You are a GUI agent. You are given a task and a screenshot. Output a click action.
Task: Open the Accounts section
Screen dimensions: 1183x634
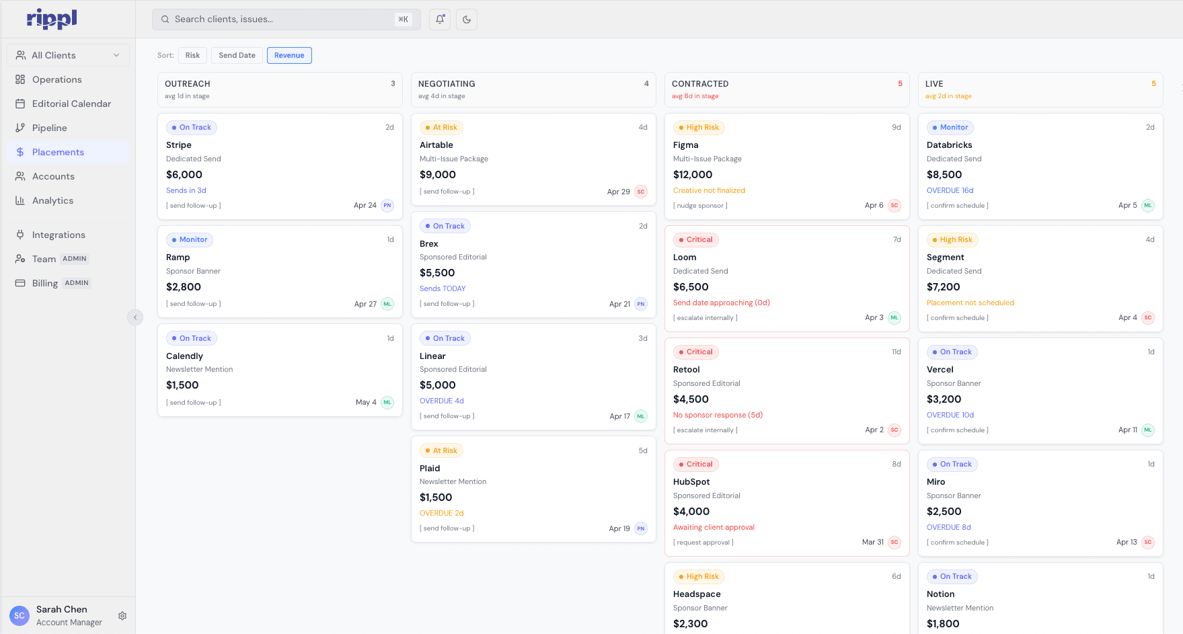click(52, 176)
